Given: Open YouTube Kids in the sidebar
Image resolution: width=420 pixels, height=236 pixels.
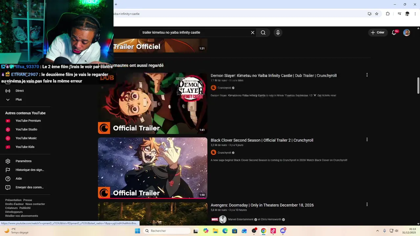Looking at the screenshot, I should tap(25, 147).
